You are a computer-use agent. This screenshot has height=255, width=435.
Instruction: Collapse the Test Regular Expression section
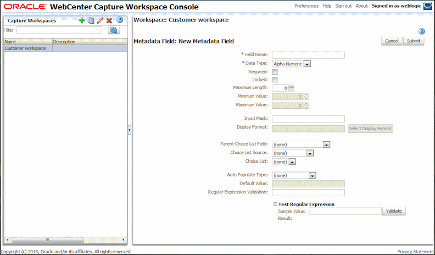(x=275, y=204)
